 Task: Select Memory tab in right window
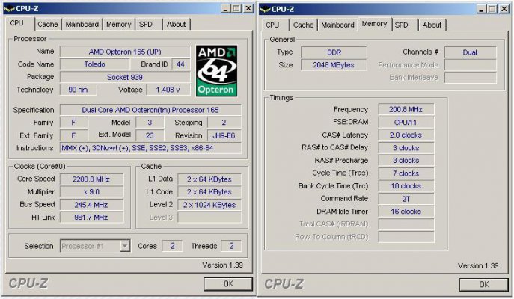point(374,24)
